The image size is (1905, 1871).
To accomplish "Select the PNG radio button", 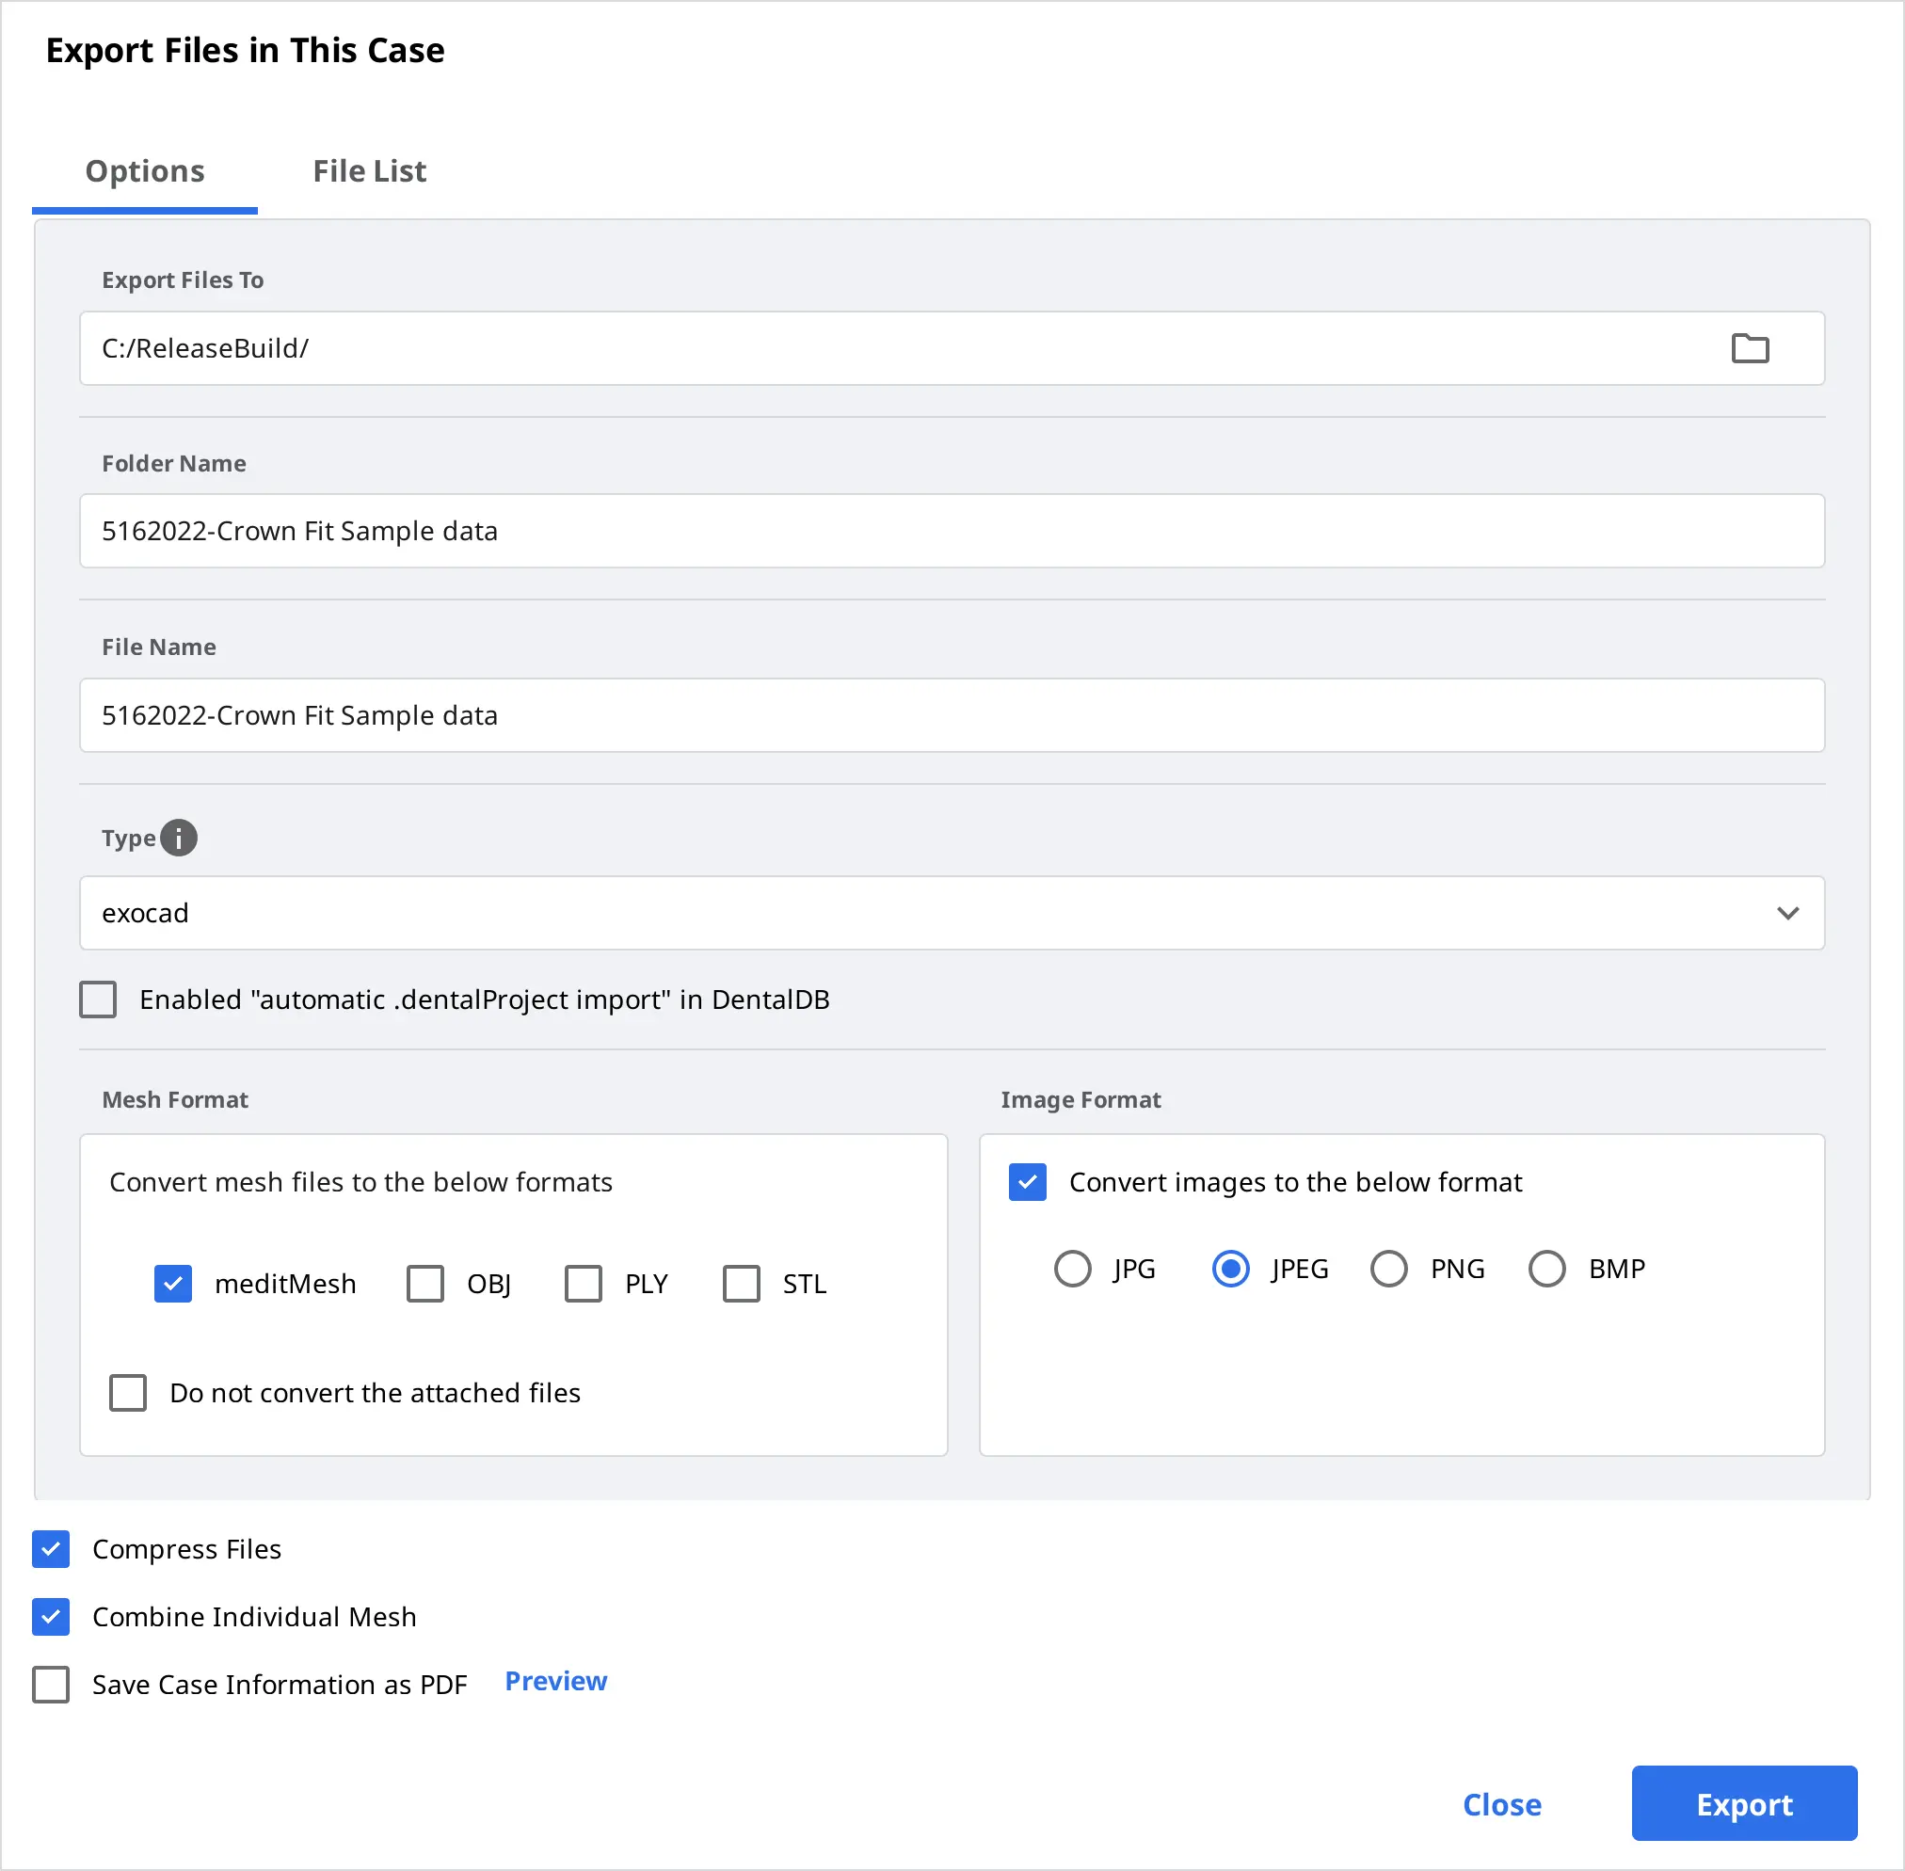I will click(1388, 1269).
